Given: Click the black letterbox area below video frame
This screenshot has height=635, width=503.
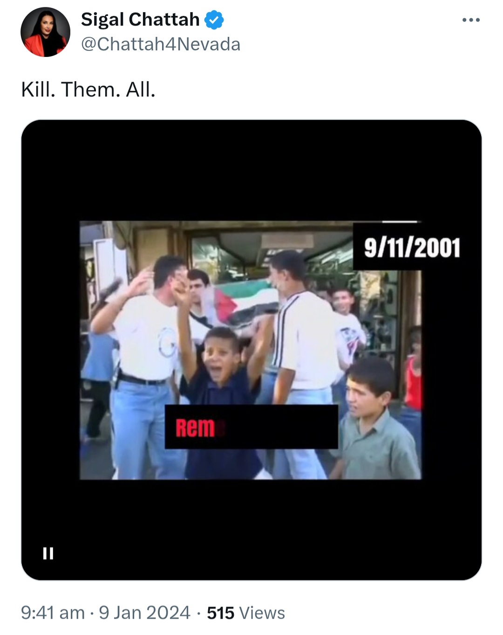Looking at the screenshot, I should 251,529.
